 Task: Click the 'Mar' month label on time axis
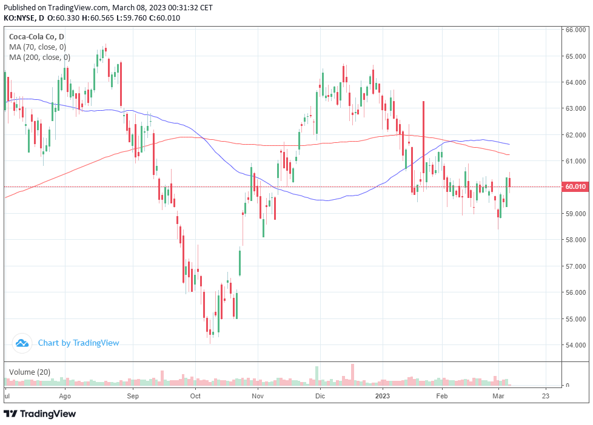[498, 397]
